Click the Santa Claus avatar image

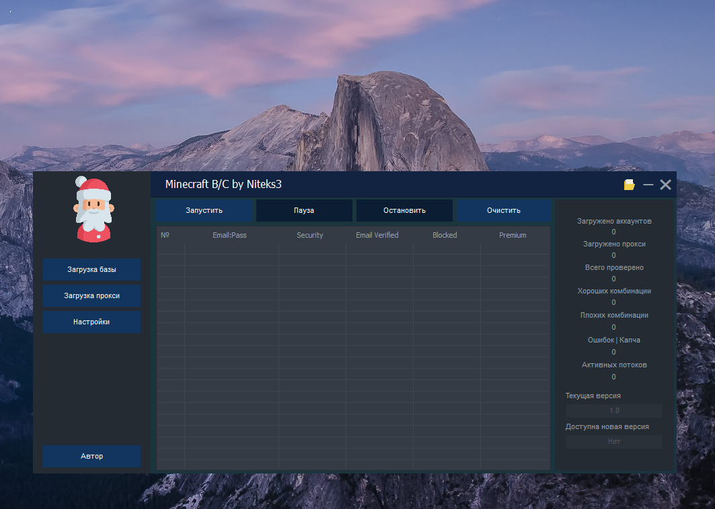(93, 210)
